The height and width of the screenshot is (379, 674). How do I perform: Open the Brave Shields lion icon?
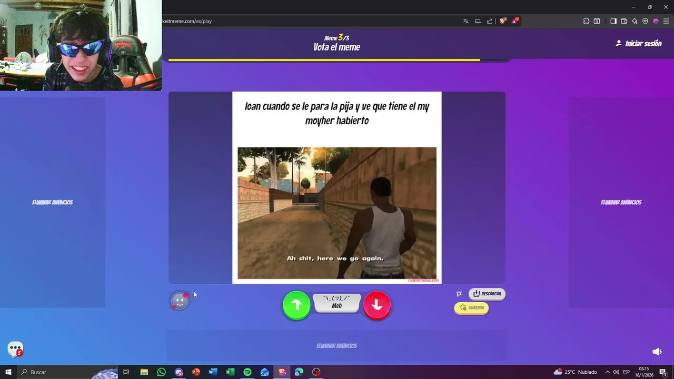(x=503, y=21)
